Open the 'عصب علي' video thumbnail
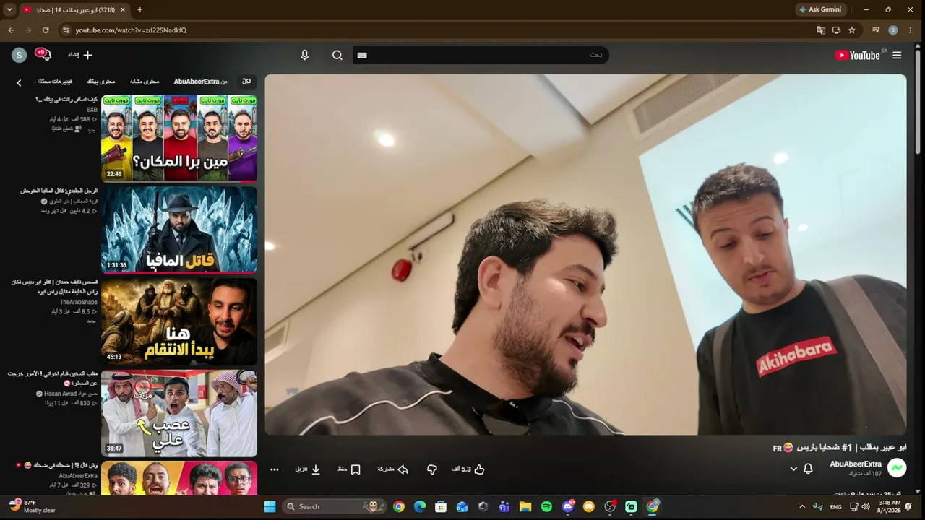The height and width of the screenshot is (520, 925). tap(179, 413)
